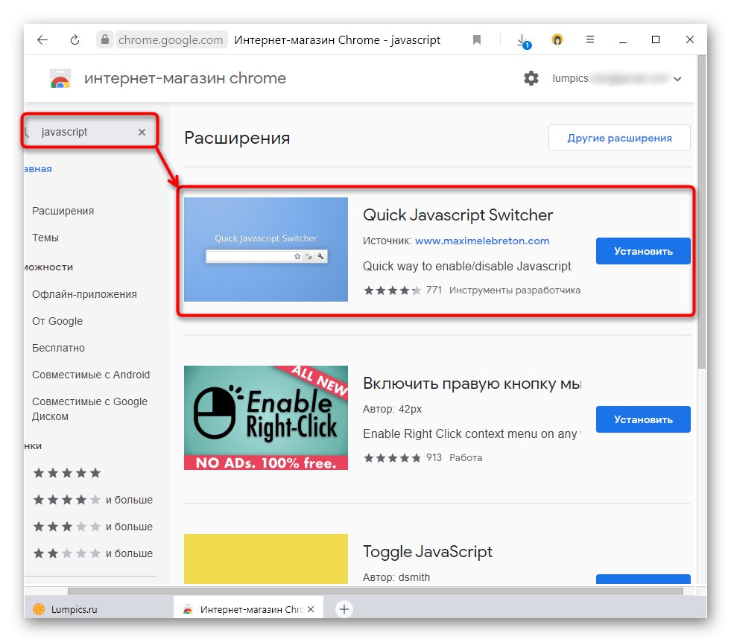This screenshot has height=642, width=731.
Task: Click the vertical page scrollbar thumb
Action: [x=702, y=212]
